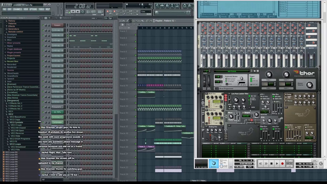Click the Thor Master Volume knob
Screen dimensions: 327x184
[x=309, y=85]
